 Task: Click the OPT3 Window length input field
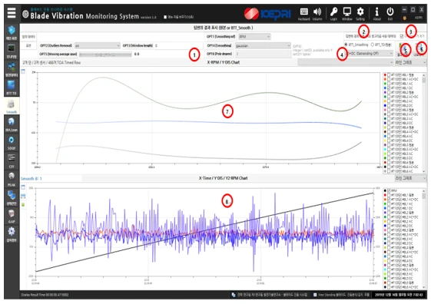point(179,45)
